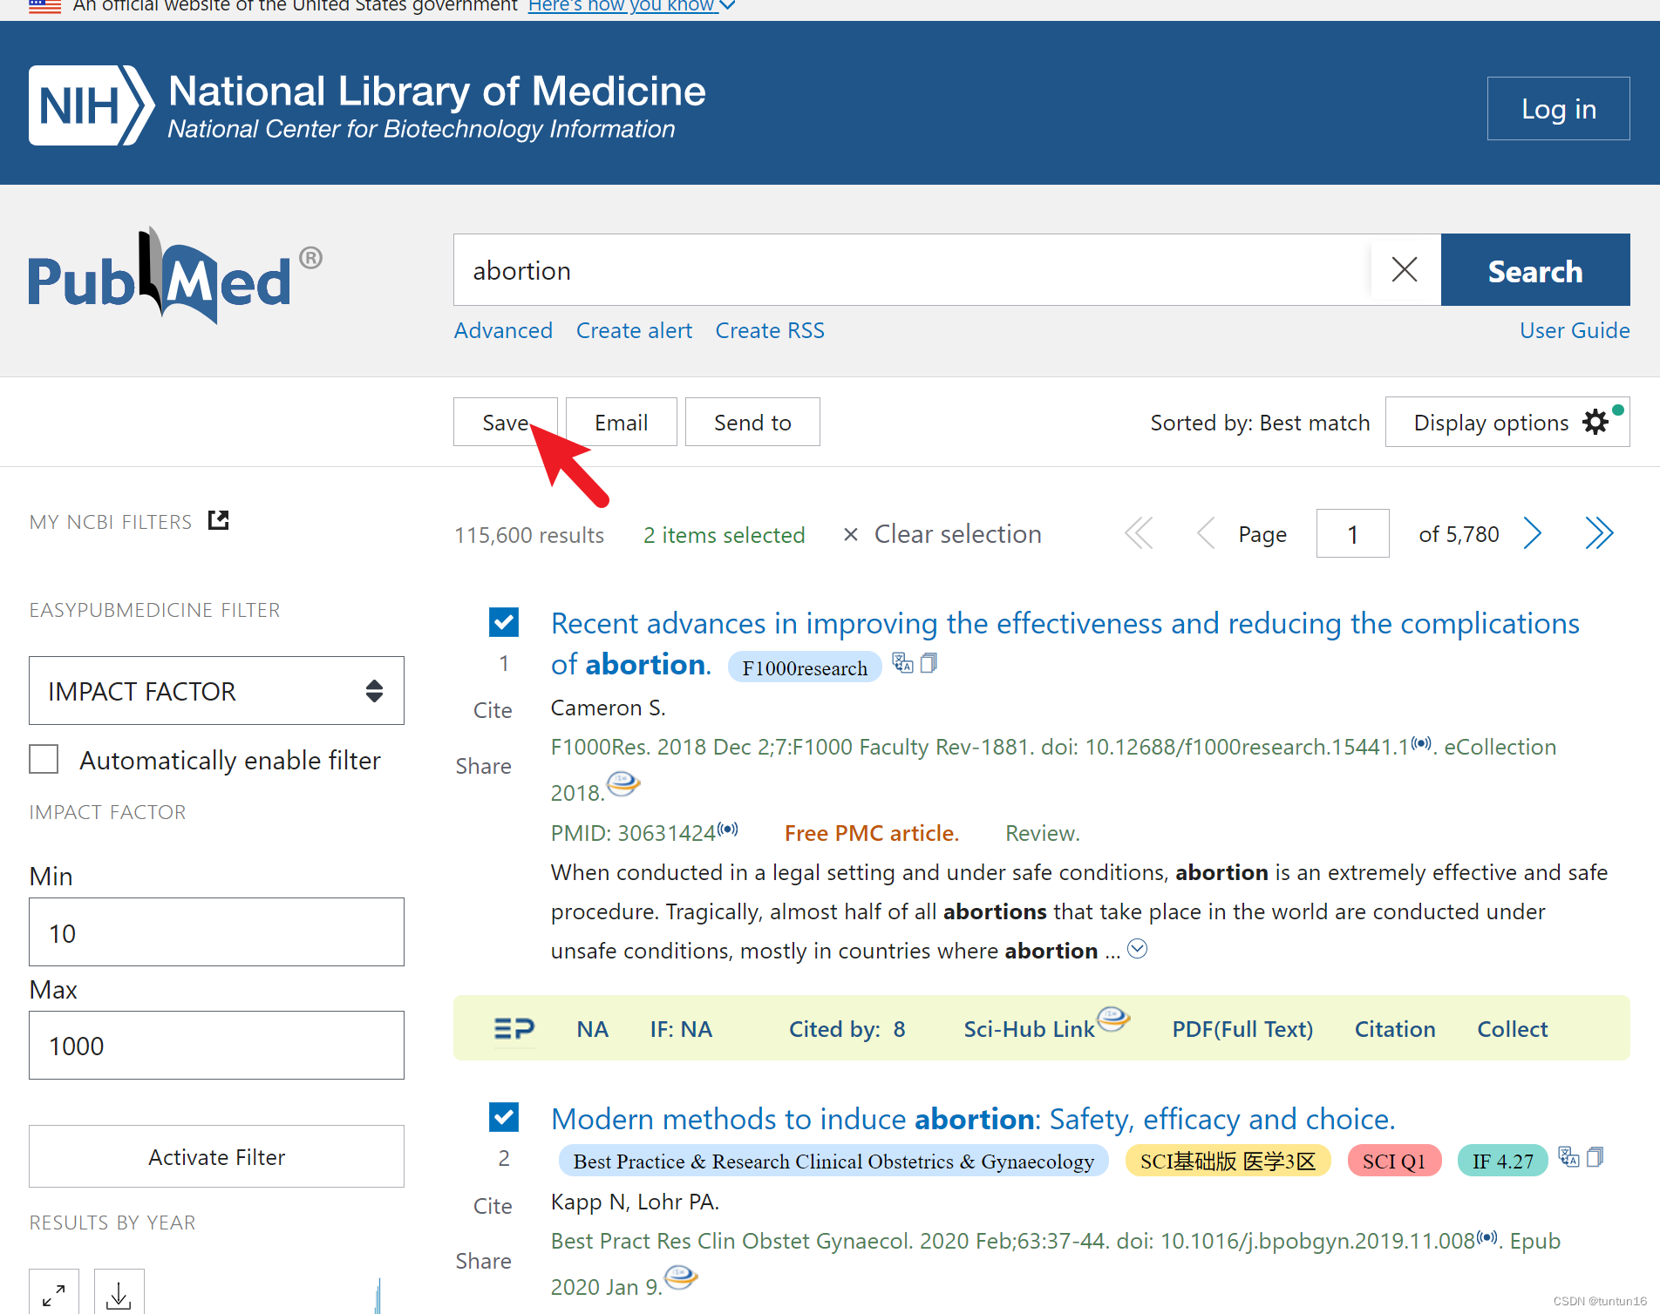Copy citation via the copy icon on article two
This screenshot has width=1660, height=1314.
1596,1157
